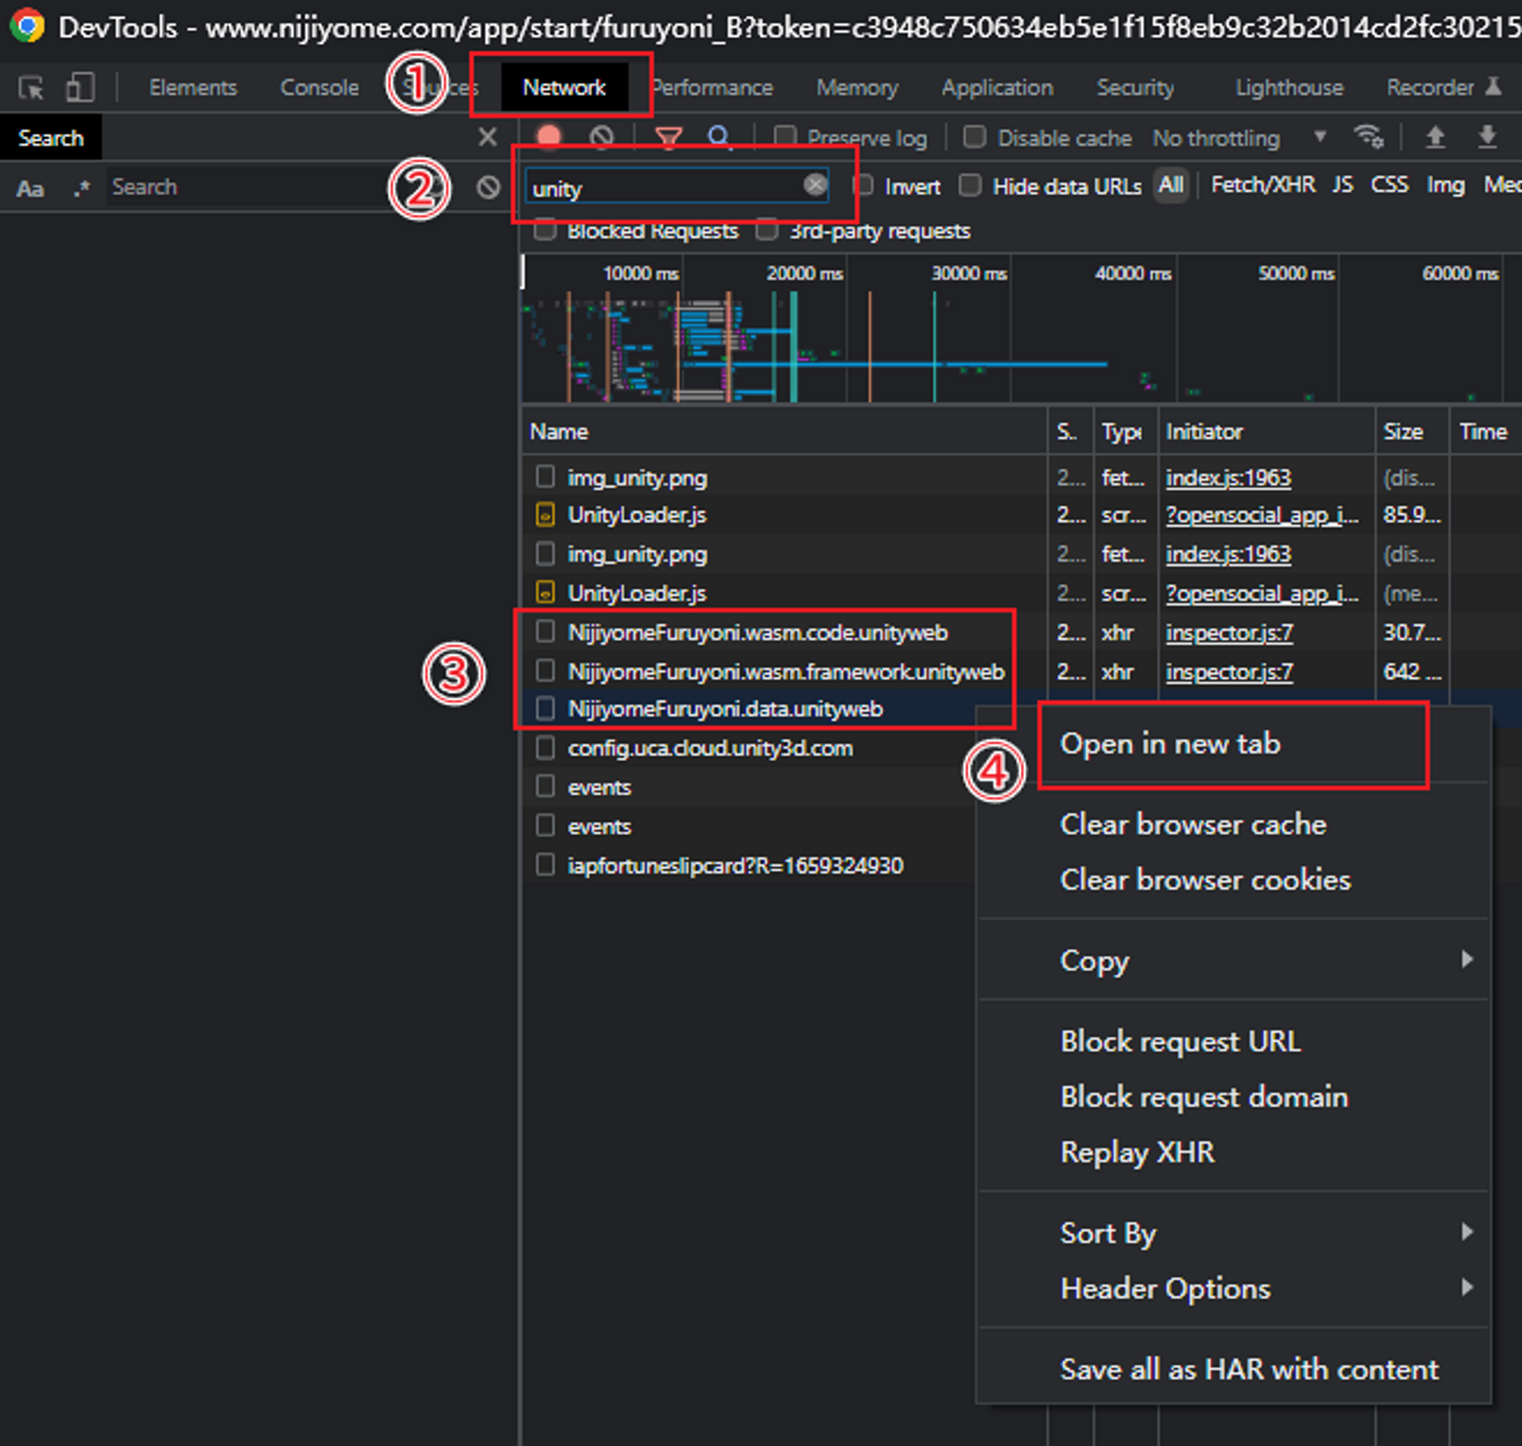The width and height of the screenshot is (1522, 1446).
Task: Click the export HAR download arrow icon
Action: 1487,137
